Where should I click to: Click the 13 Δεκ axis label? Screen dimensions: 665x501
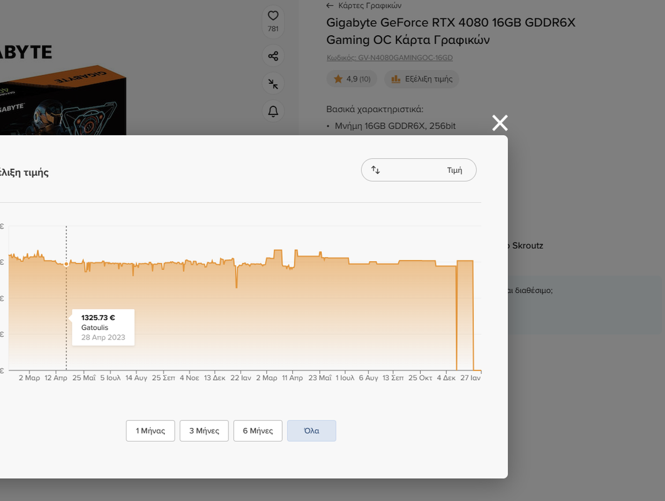(x=215, y=378)
